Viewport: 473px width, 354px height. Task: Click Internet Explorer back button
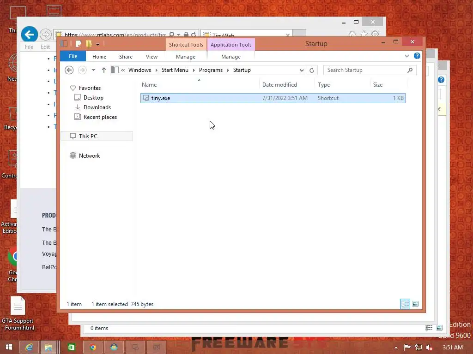[x=29, y=34]
